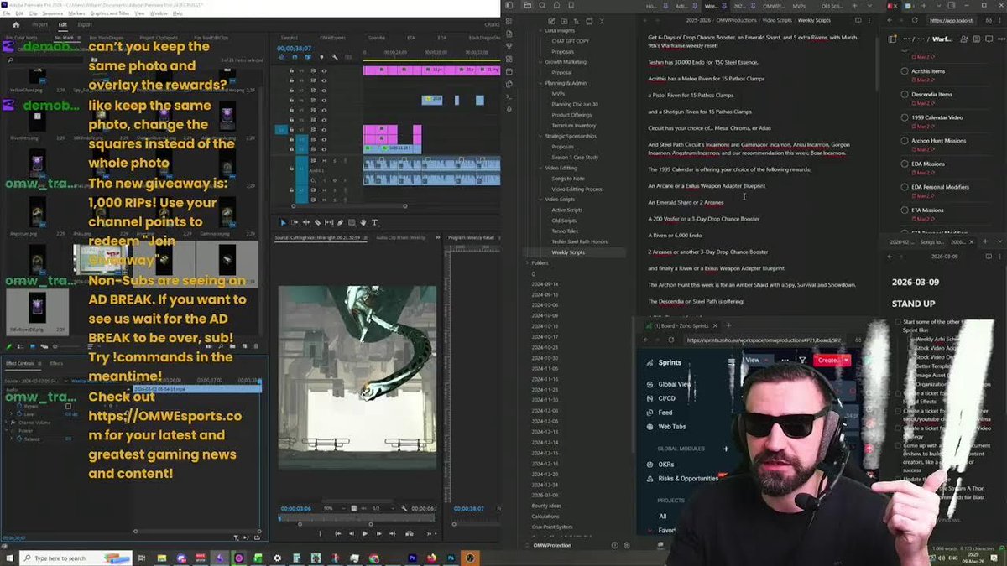Select the Ripple Edit tool in Premiere
The width and height of the screenshot is (1007, 566).
coord(306,222)
